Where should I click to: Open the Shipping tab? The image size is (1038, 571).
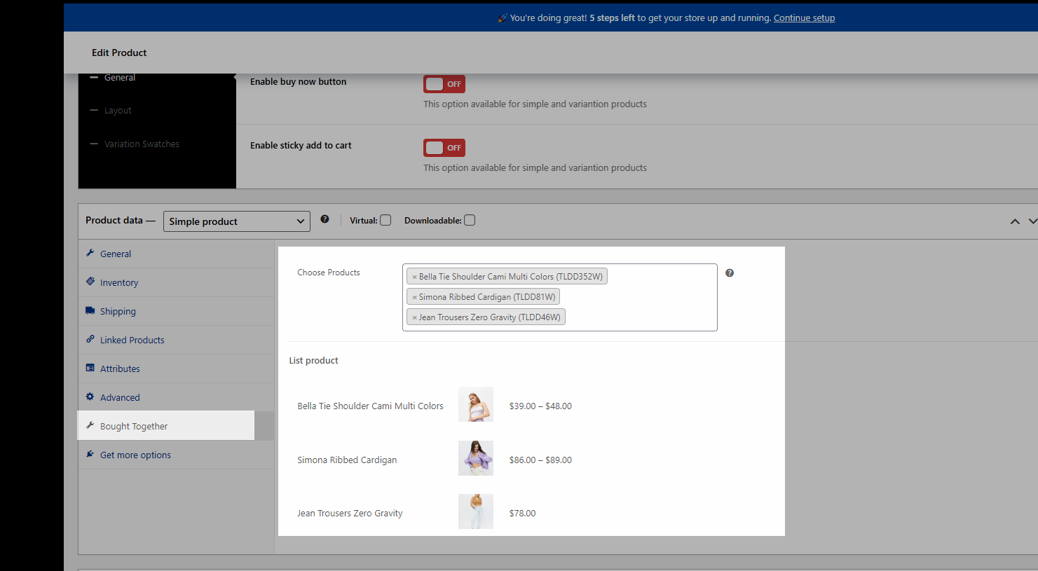pyautogui.click(x=176, y=311)
